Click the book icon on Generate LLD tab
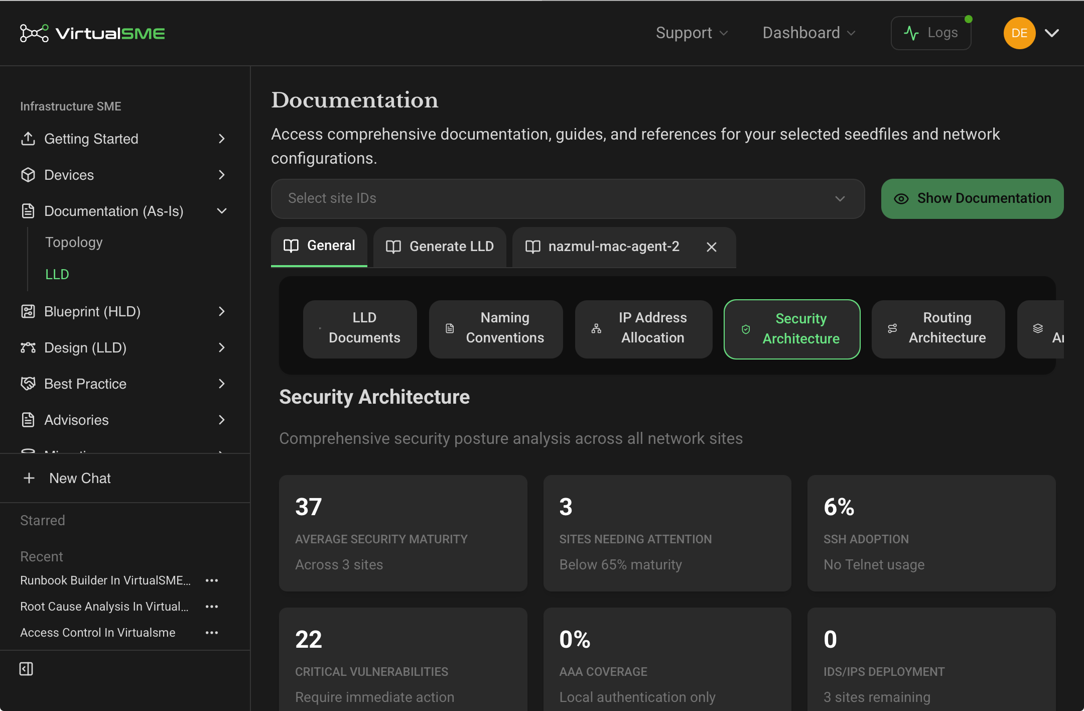1084x711 pixels. point(393,247)
